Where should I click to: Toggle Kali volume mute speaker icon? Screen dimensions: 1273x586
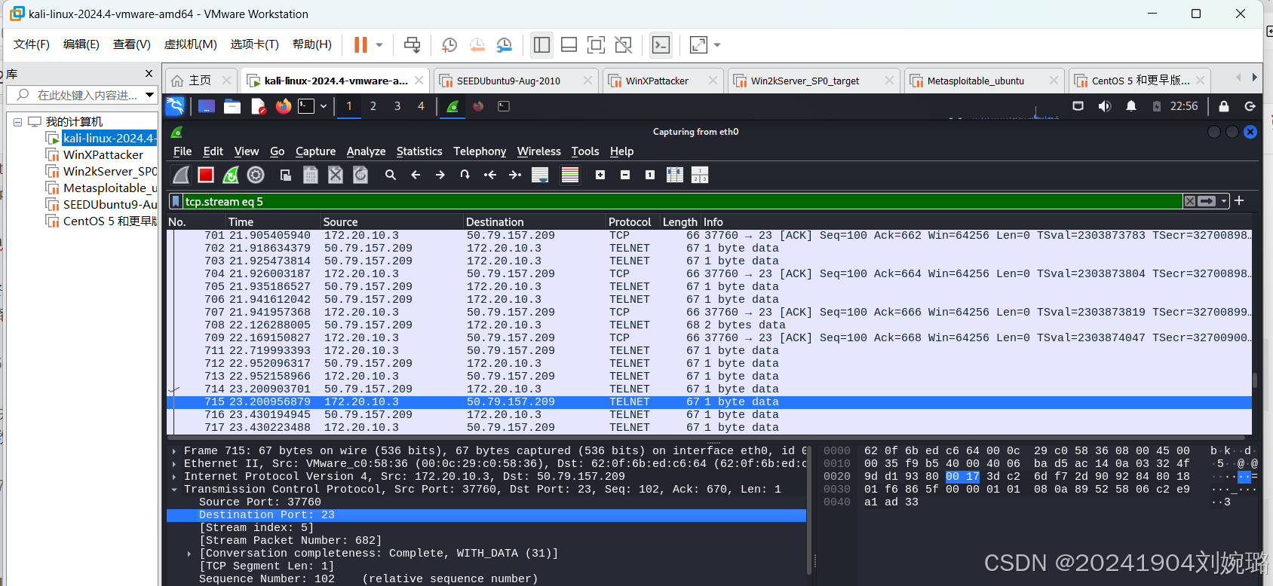click(1105, 106)
